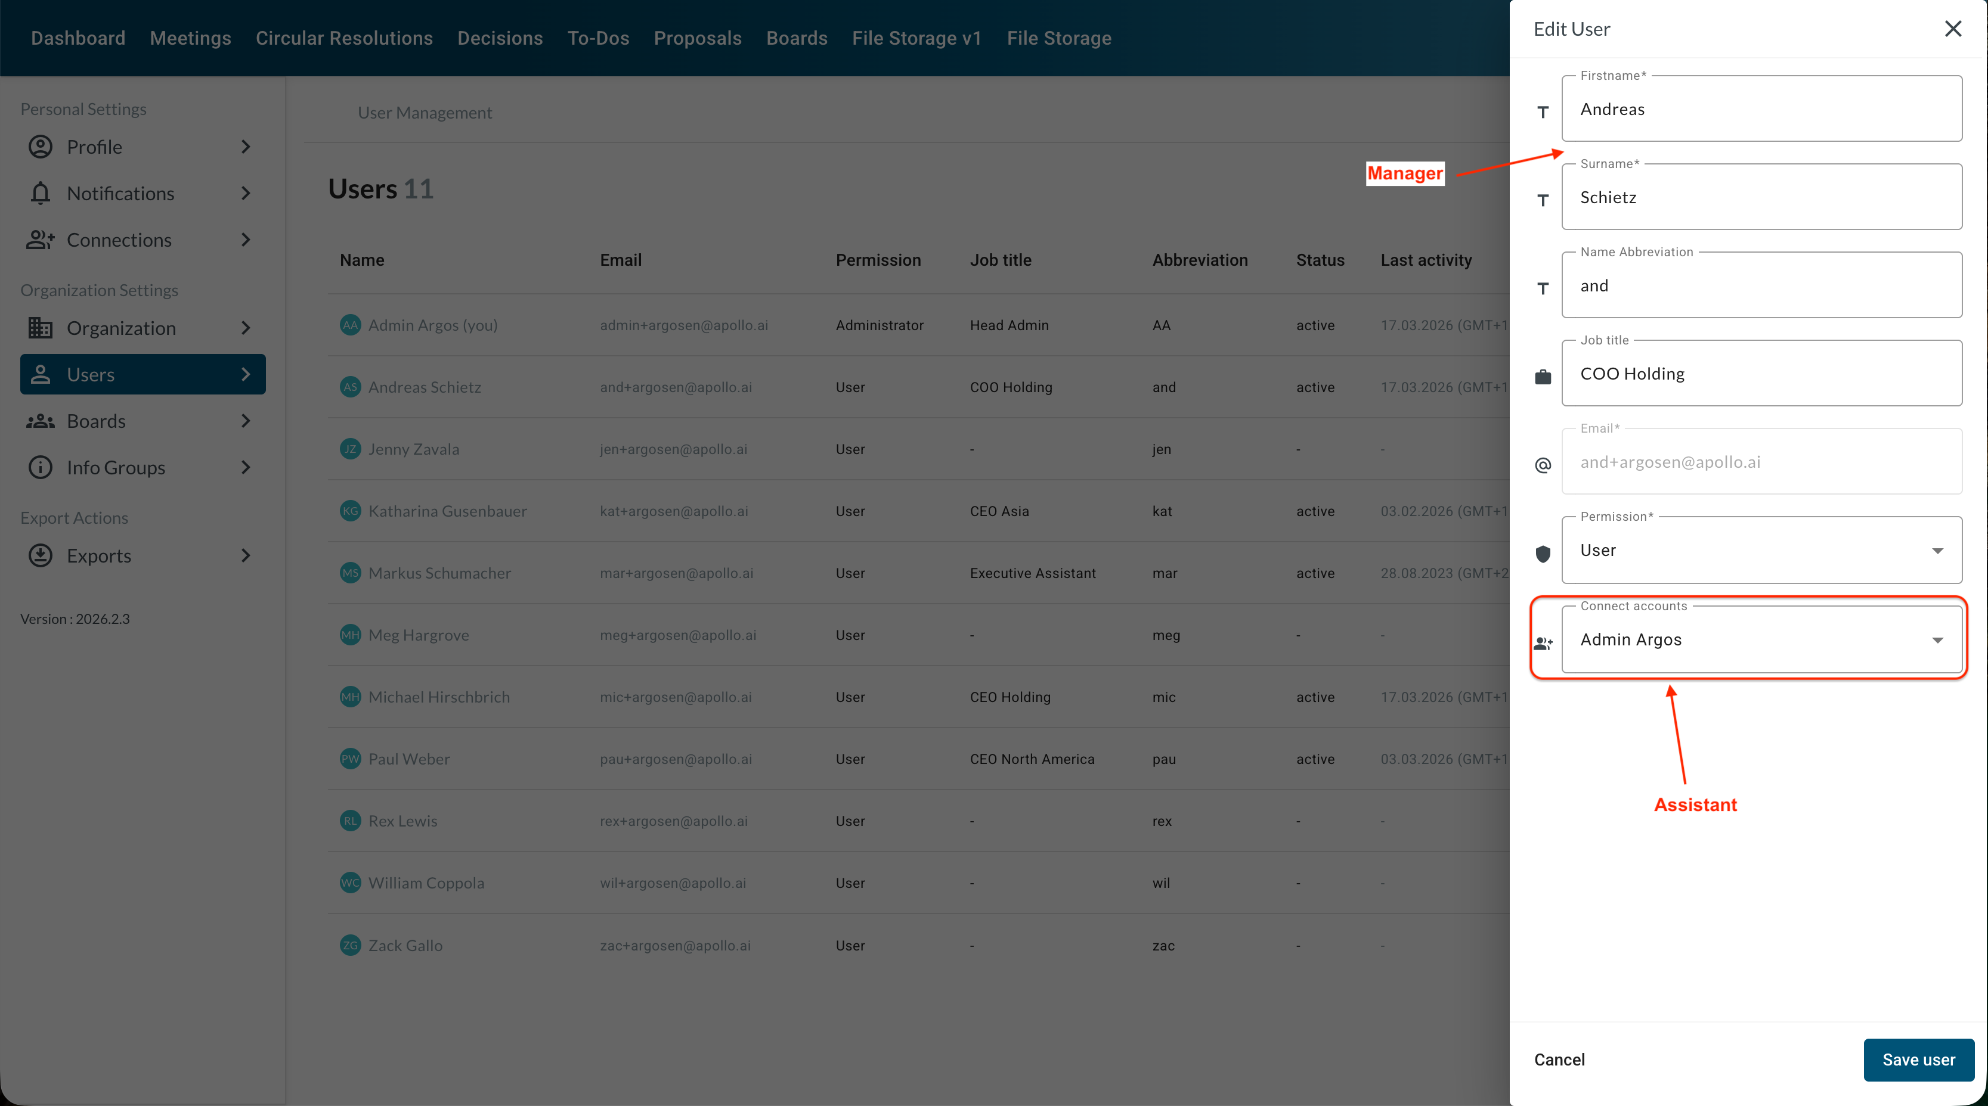Click the @ icon beside Email field
The image size is (1988, 1106).
click(x=1543, y=465)
